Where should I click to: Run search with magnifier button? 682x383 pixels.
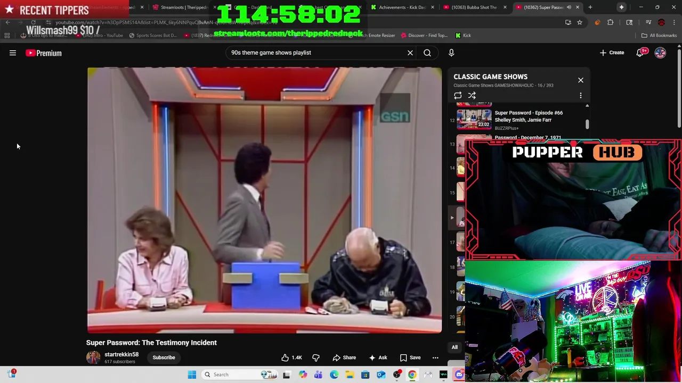pos(427,53)
